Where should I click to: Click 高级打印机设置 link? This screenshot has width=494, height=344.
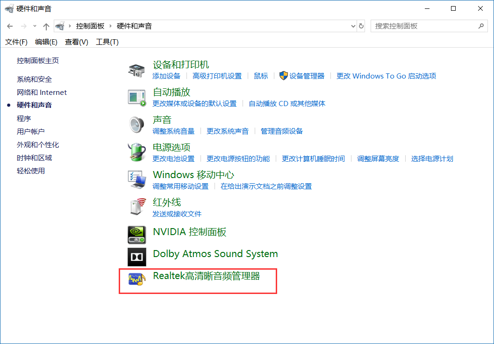coord(217,76)
